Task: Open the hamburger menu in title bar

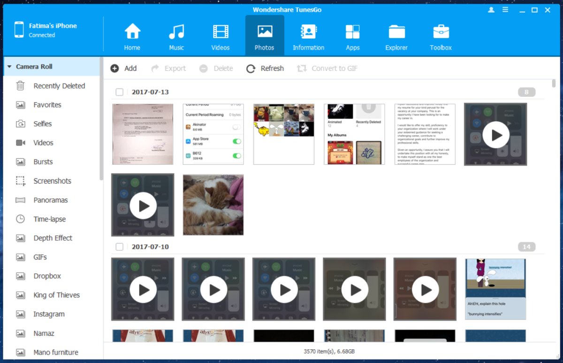Action: [x=505, y=10]
